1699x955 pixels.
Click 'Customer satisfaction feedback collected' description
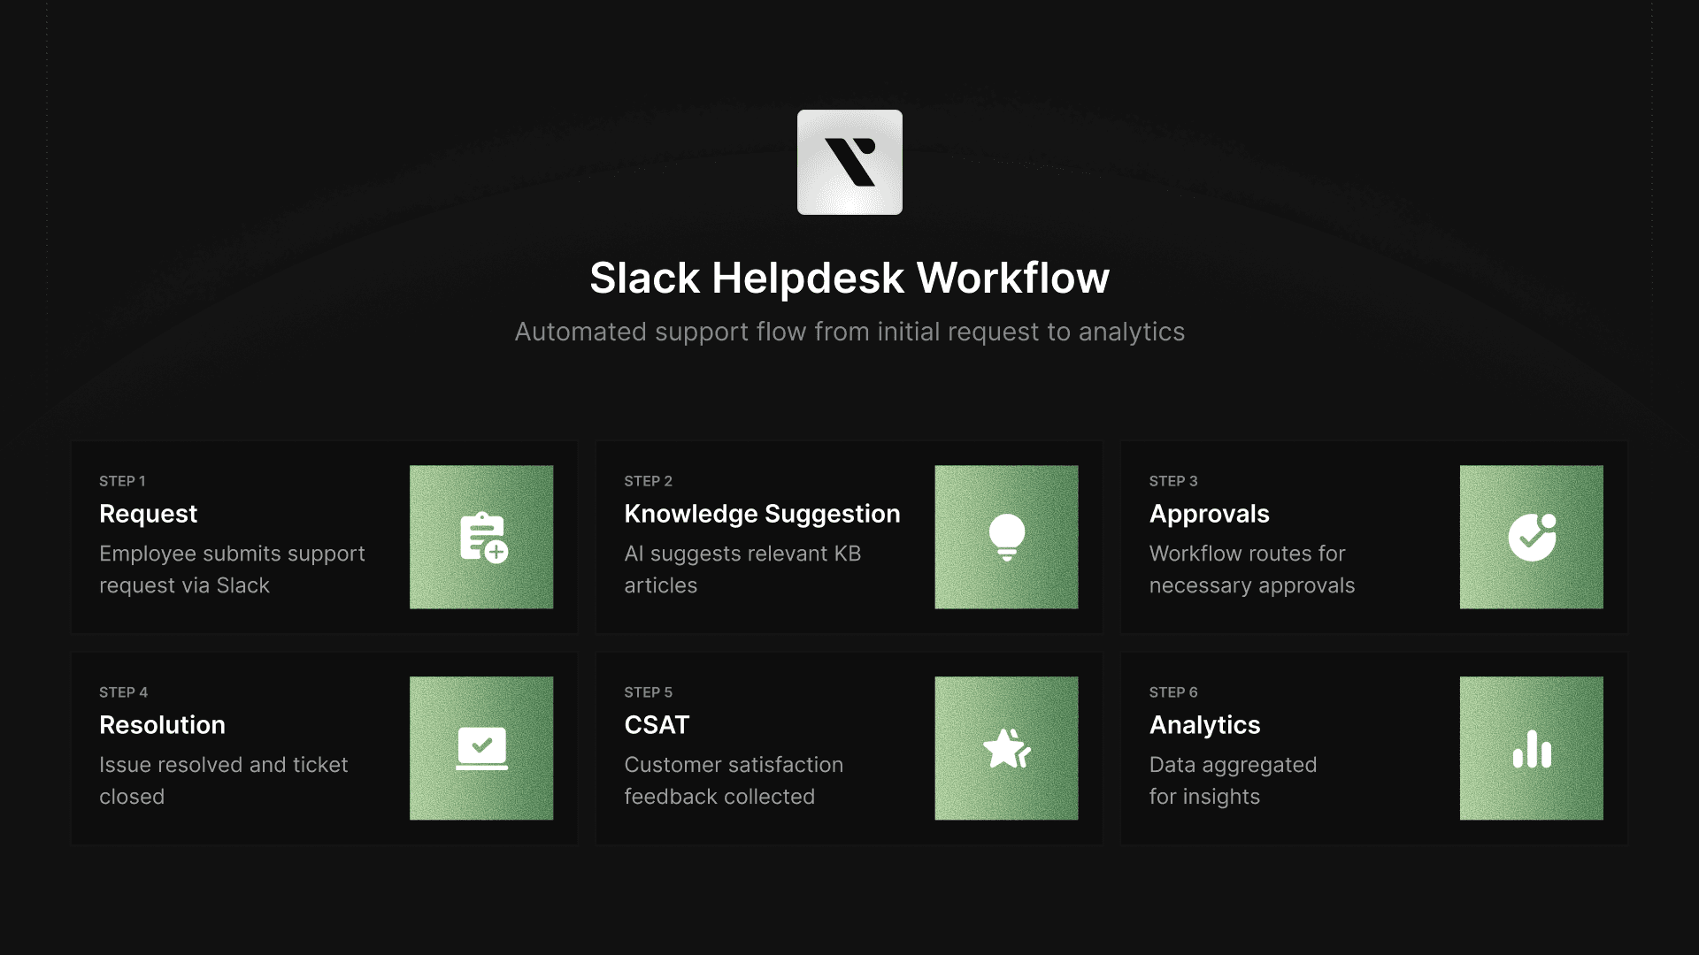734,781
